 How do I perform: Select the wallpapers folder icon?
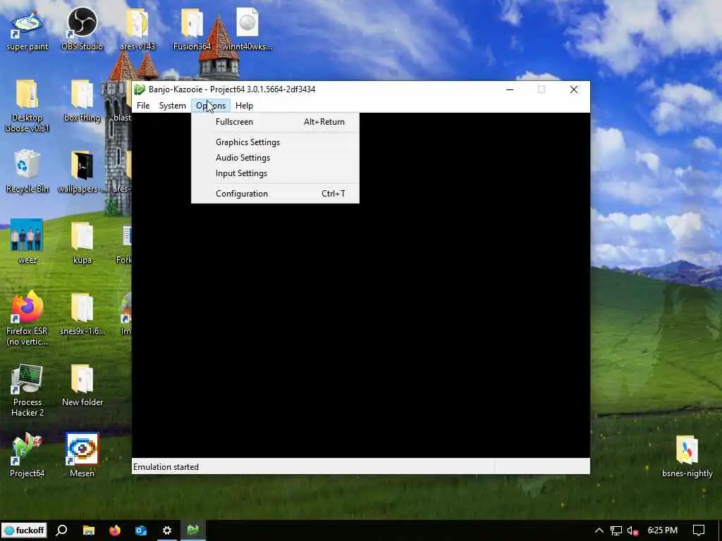click(x=82, y=172)
